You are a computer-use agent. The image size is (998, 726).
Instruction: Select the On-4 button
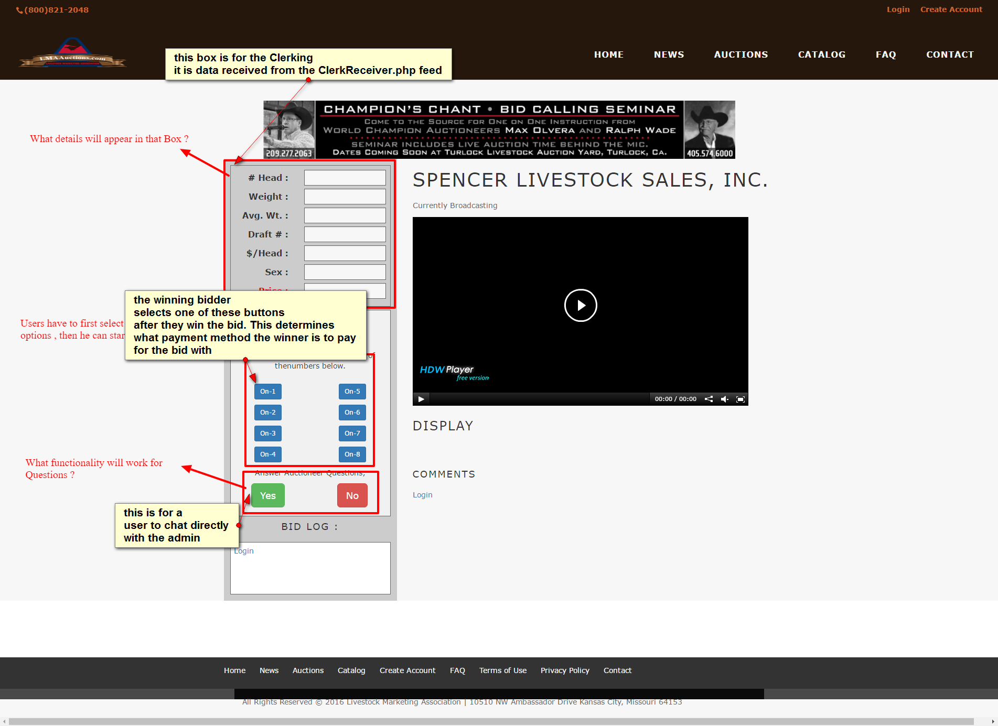(268, 454)
